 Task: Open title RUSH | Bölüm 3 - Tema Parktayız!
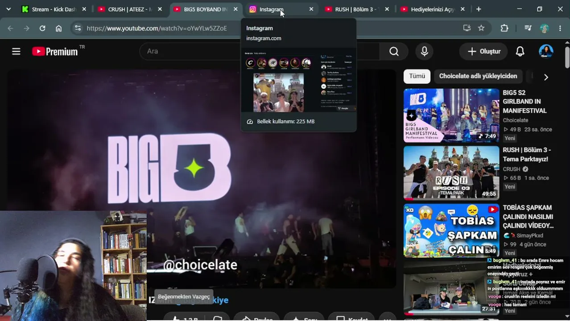527,155
